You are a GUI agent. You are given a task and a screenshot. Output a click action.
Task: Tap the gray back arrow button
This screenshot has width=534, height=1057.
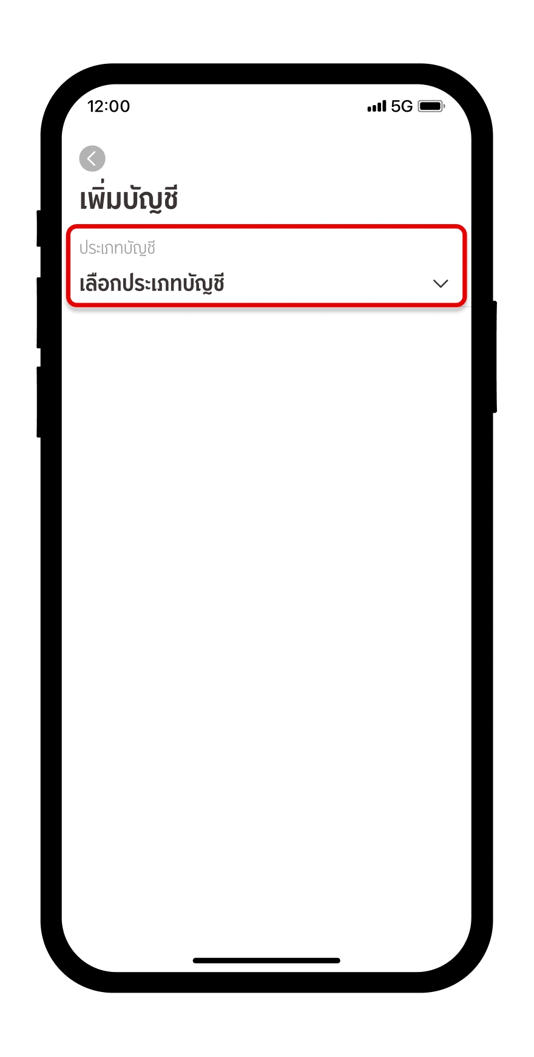(92, 159)
